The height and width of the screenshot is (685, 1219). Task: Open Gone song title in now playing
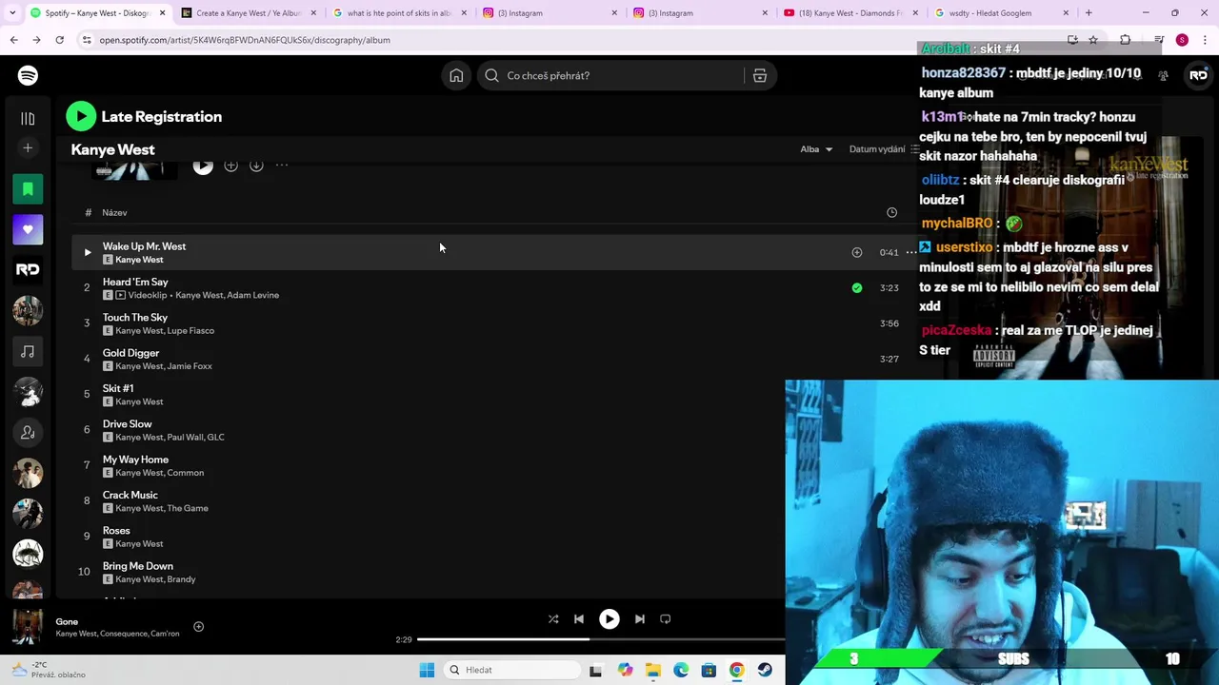tap(67, 622)
